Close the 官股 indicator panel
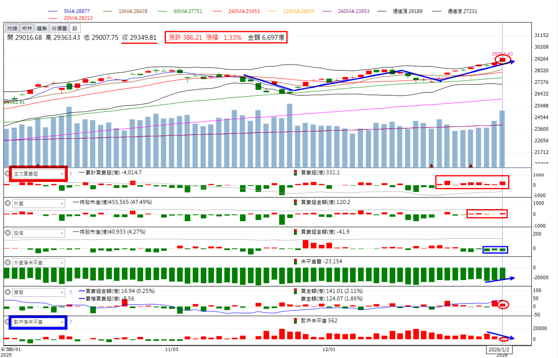 (x=7, y=292)
